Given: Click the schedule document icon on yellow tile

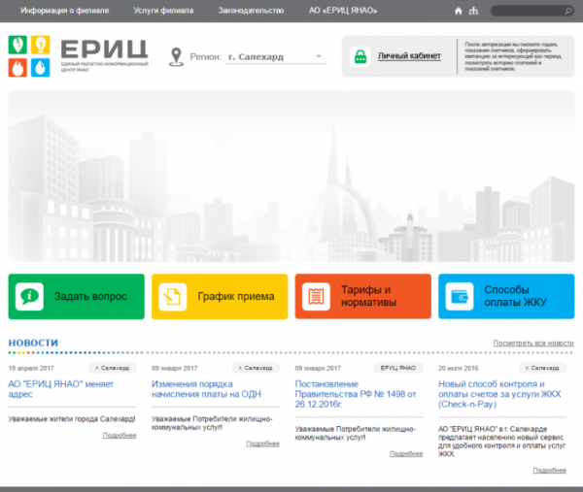Looking at the screenshot, I should 173,296.
